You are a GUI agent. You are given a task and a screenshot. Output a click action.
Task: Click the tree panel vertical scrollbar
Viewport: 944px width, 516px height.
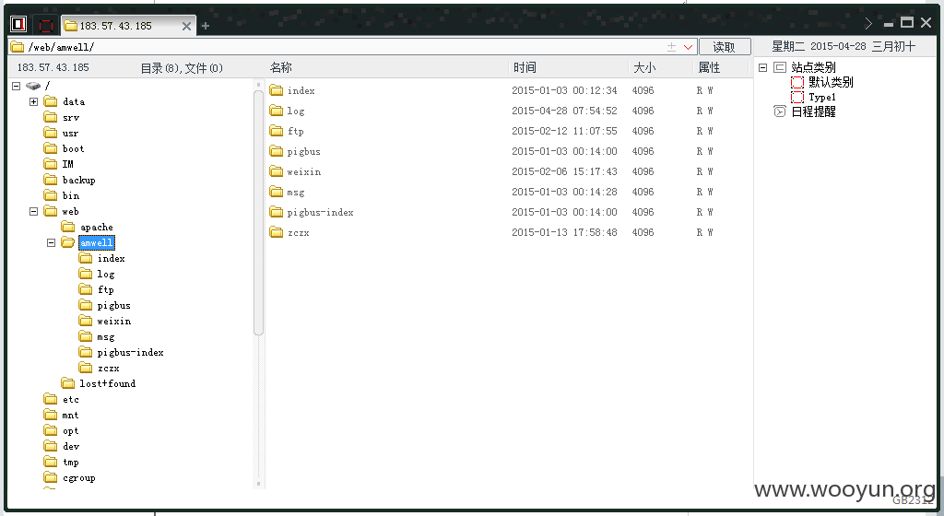click(258, 212)
